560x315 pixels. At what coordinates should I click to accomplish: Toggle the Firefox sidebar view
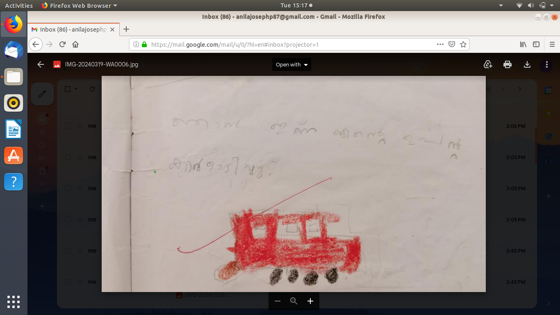point(536,44)
